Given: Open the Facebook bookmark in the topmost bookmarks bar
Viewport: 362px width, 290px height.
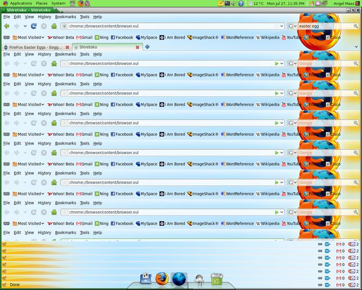Looking at the screenshot, I should coord(122,37).
